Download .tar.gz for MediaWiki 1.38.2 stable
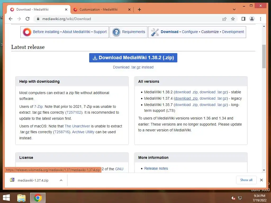Screen dimensions: 271x203 pos(213,92)
